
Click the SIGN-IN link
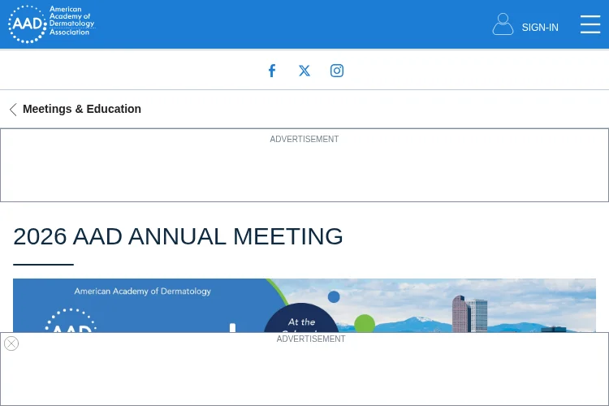[540, 28]
